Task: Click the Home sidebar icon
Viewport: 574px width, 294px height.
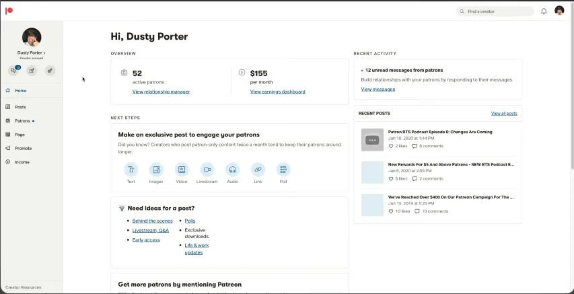Action: click(8, 90)
